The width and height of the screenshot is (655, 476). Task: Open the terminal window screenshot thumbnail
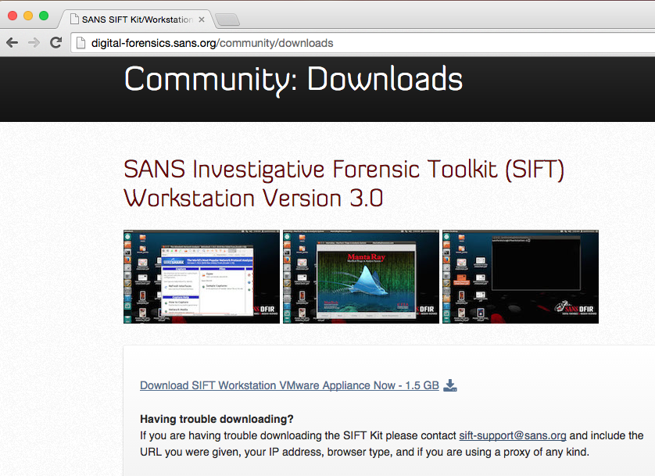(521, 277)
